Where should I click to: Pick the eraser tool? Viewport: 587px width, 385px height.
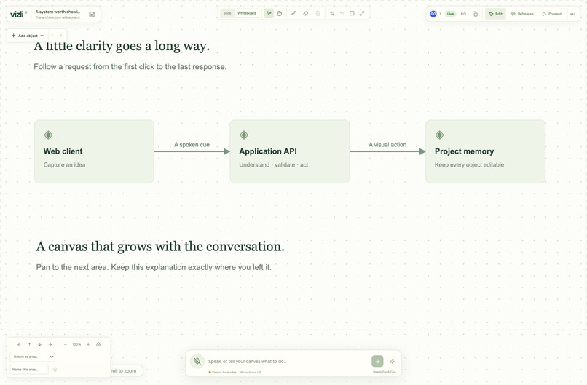coord(305,14)
